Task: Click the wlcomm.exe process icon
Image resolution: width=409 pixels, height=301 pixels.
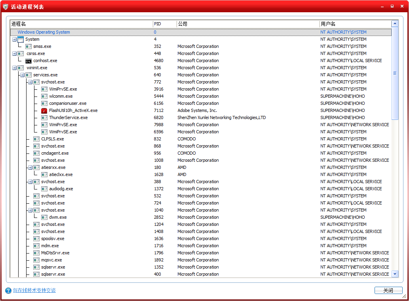Action: point(44,96)
